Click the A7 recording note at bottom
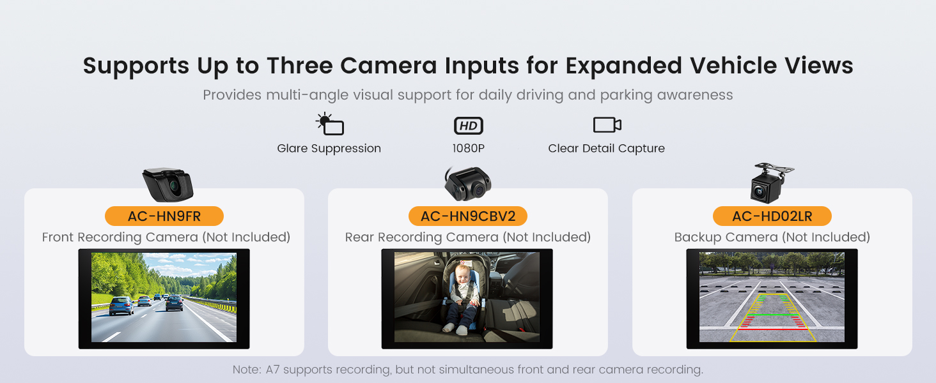 468,370
